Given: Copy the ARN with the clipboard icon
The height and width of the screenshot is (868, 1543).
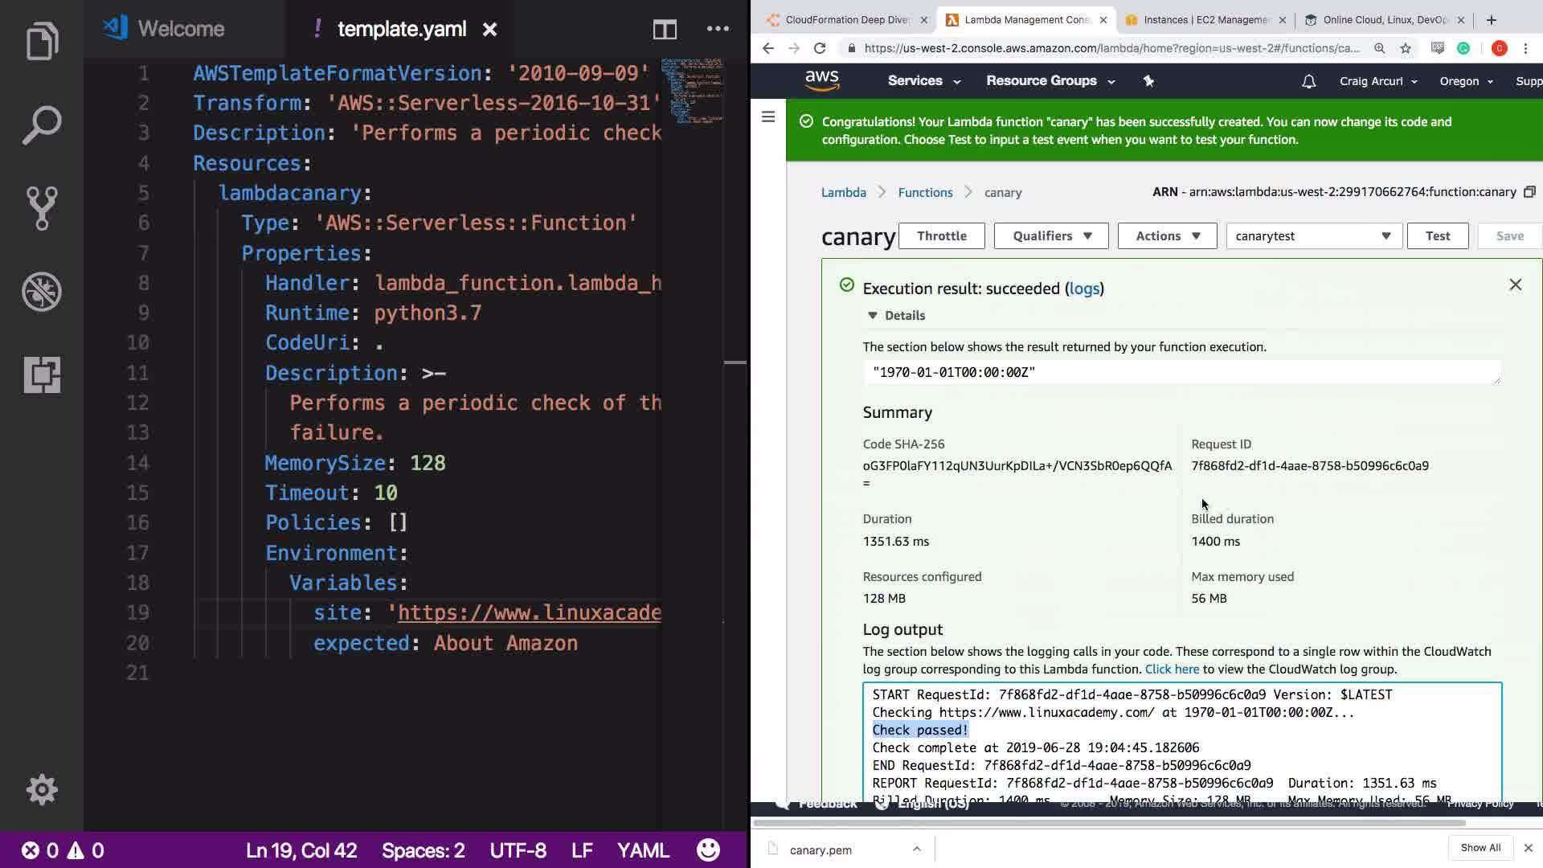Looking at the screenshot, I should click(1529, 192).
